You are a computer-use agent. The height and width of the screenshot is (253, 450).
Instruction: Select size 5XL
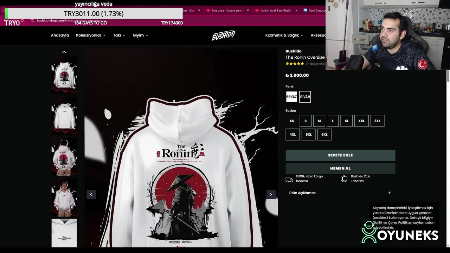tap(308, 135)
